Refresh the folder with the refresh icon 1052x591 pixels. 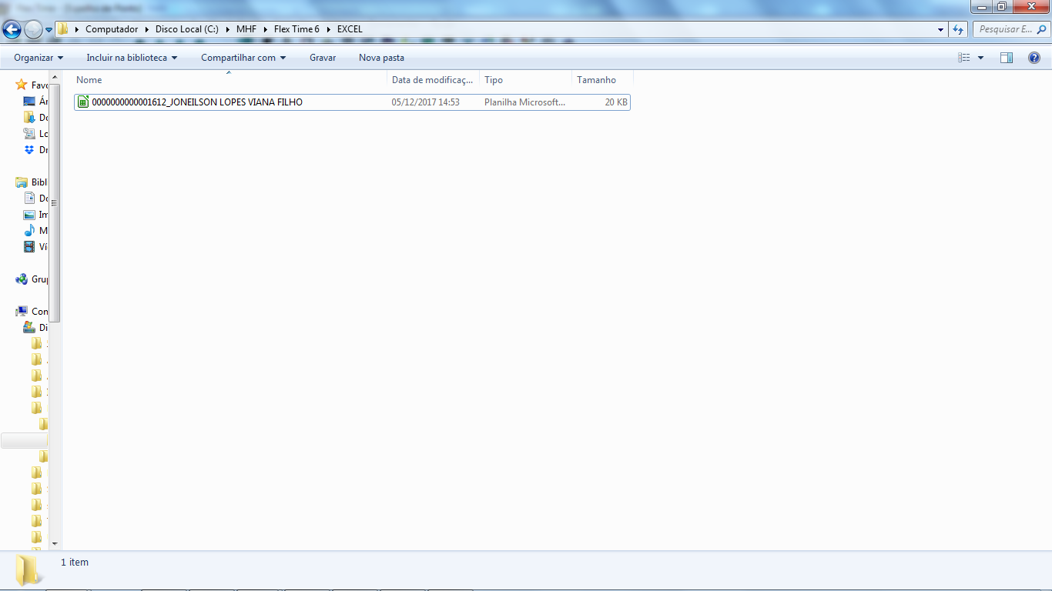click(x=958, y=29)
